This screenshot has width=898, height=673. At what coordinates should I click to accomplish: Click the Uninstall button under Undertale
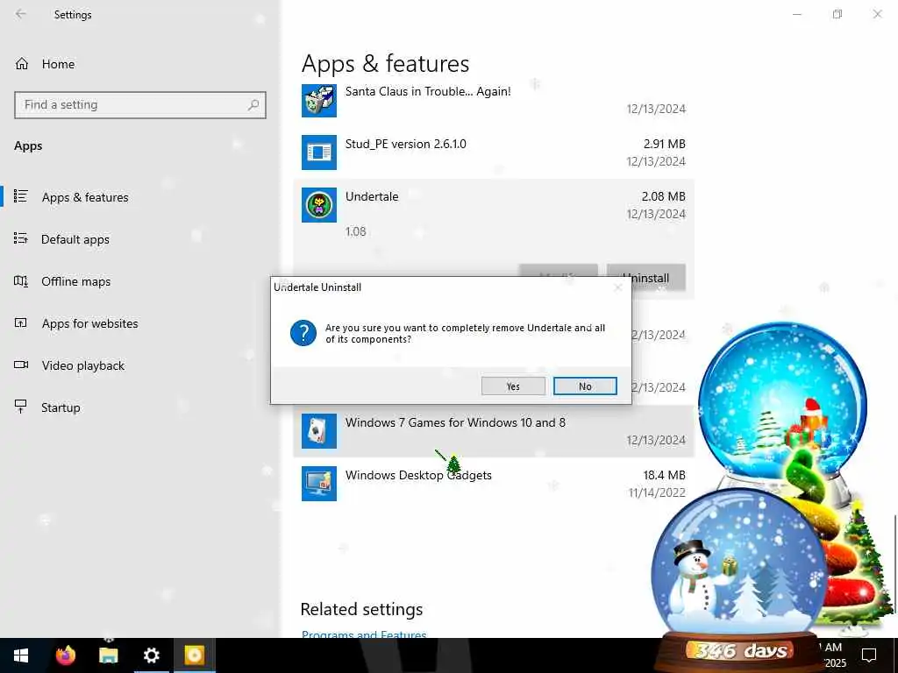(x=646, y=278)
